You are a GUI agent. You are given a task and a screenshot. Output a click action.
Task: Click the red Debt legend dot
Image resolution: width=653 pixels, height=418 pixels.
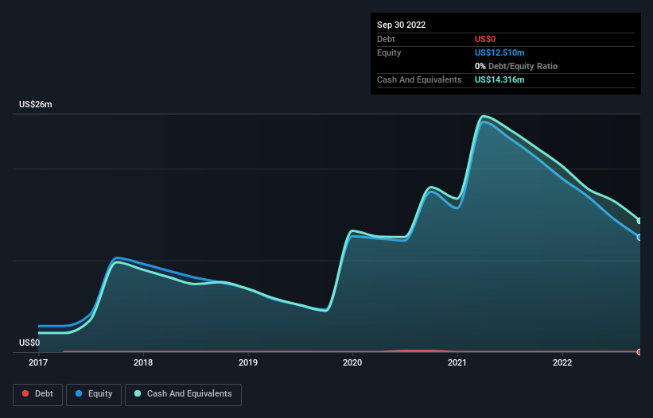coord(25,393)
